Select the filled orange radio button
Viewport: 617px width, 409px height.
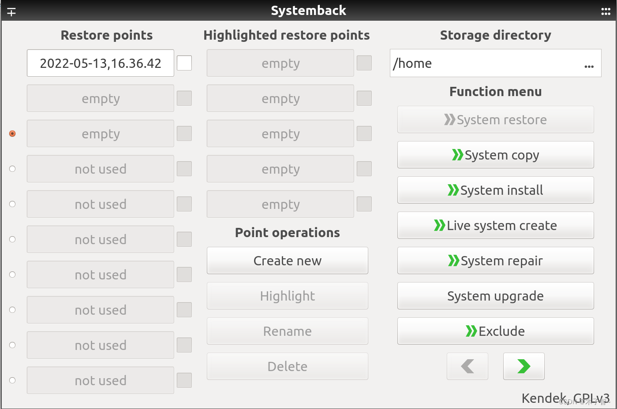12,134
